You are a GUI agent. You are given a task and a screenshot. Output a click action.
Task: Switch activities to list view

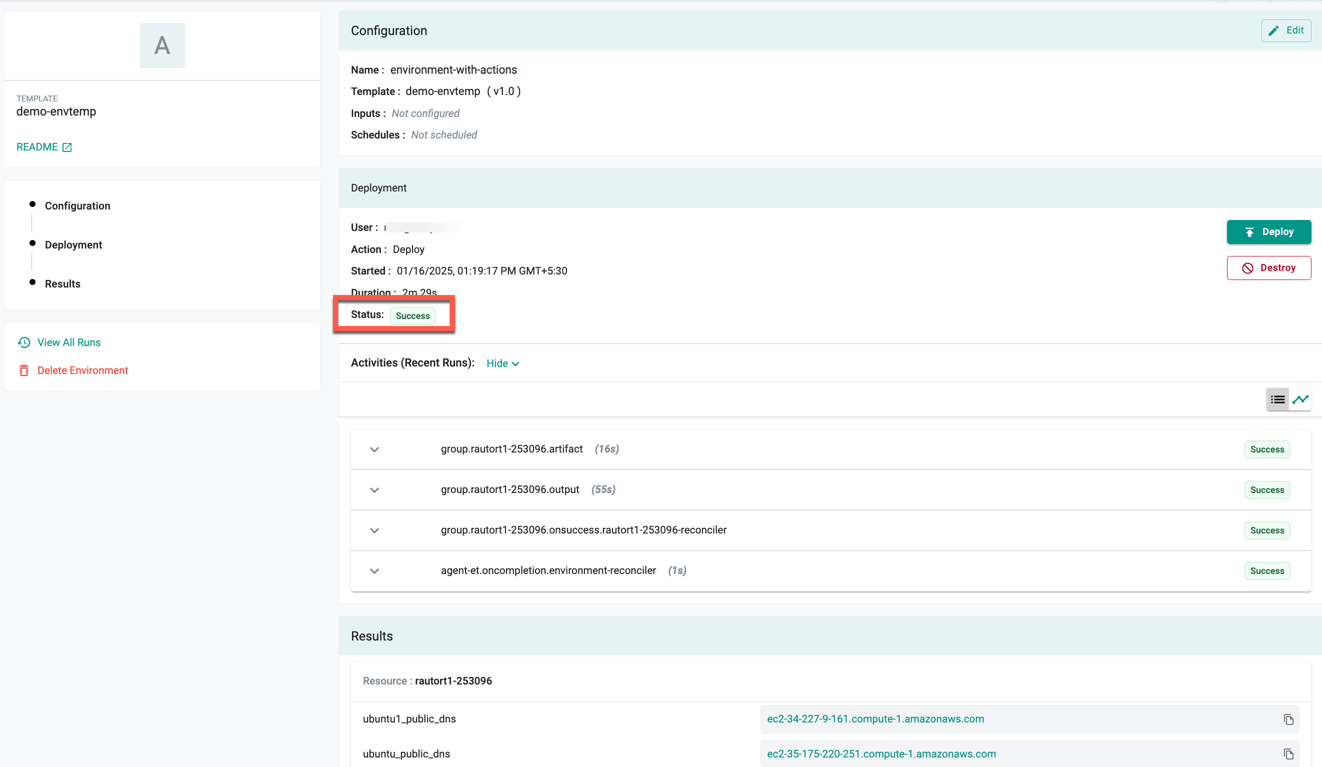point(1277,400)
